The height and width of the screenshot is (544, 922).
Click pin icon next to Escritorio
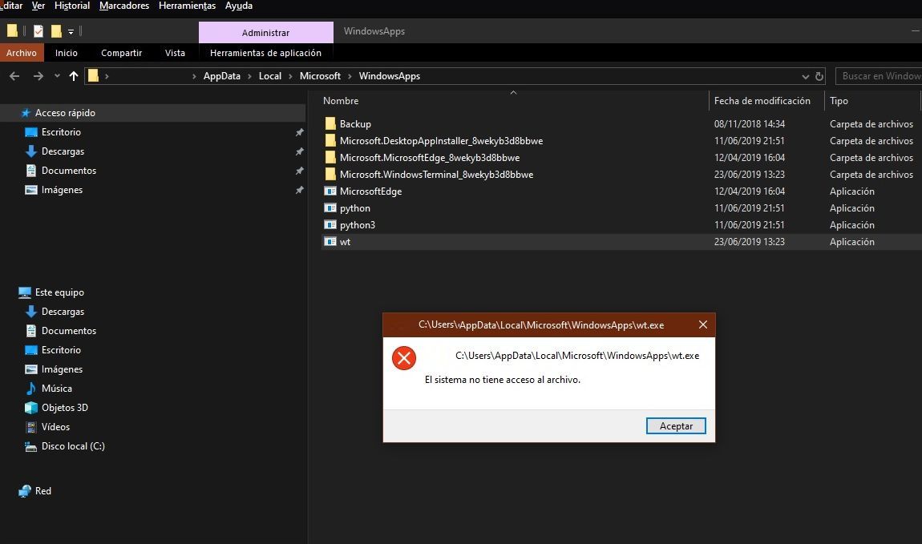tap(299, 132)
